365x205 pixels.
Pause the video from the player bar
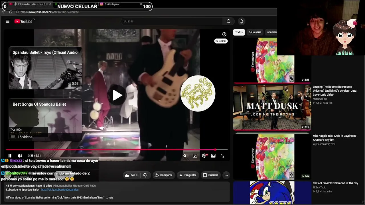tap(10, 156)
